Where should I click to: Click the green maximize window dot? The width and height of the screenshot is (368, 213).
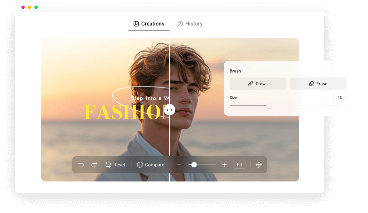36,7
